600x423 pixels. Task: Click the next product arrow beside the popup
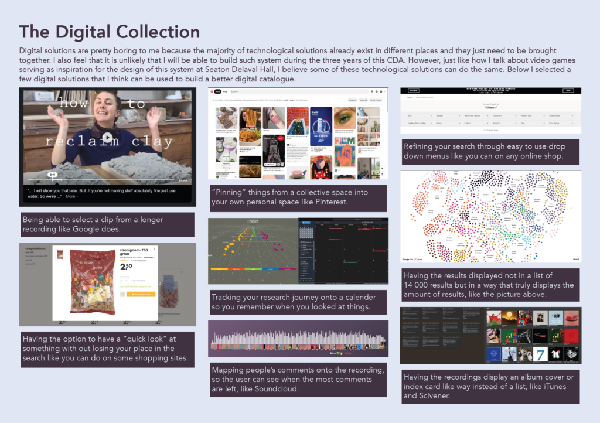[161, 284]
